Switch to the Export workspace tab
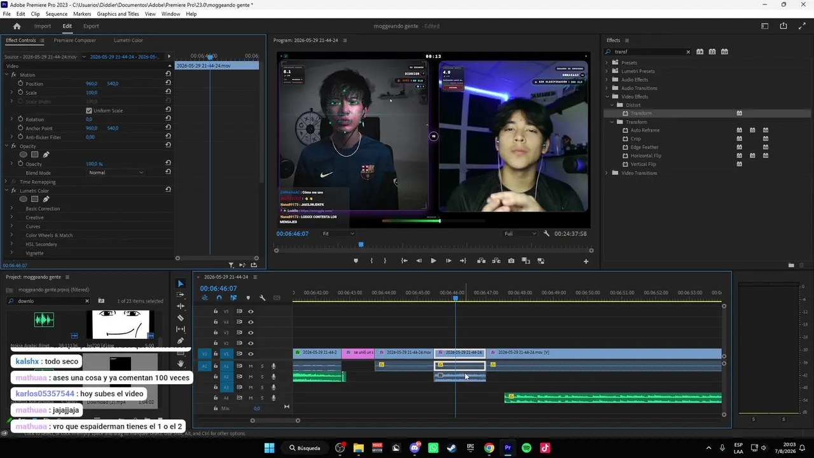The height and width of the screenshot is (458, 814). (x=91, y=26)
